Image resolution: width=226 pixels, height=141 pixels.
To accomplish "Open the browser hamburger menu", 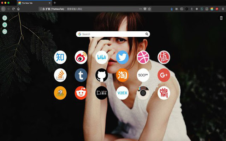I will (223, 9).
